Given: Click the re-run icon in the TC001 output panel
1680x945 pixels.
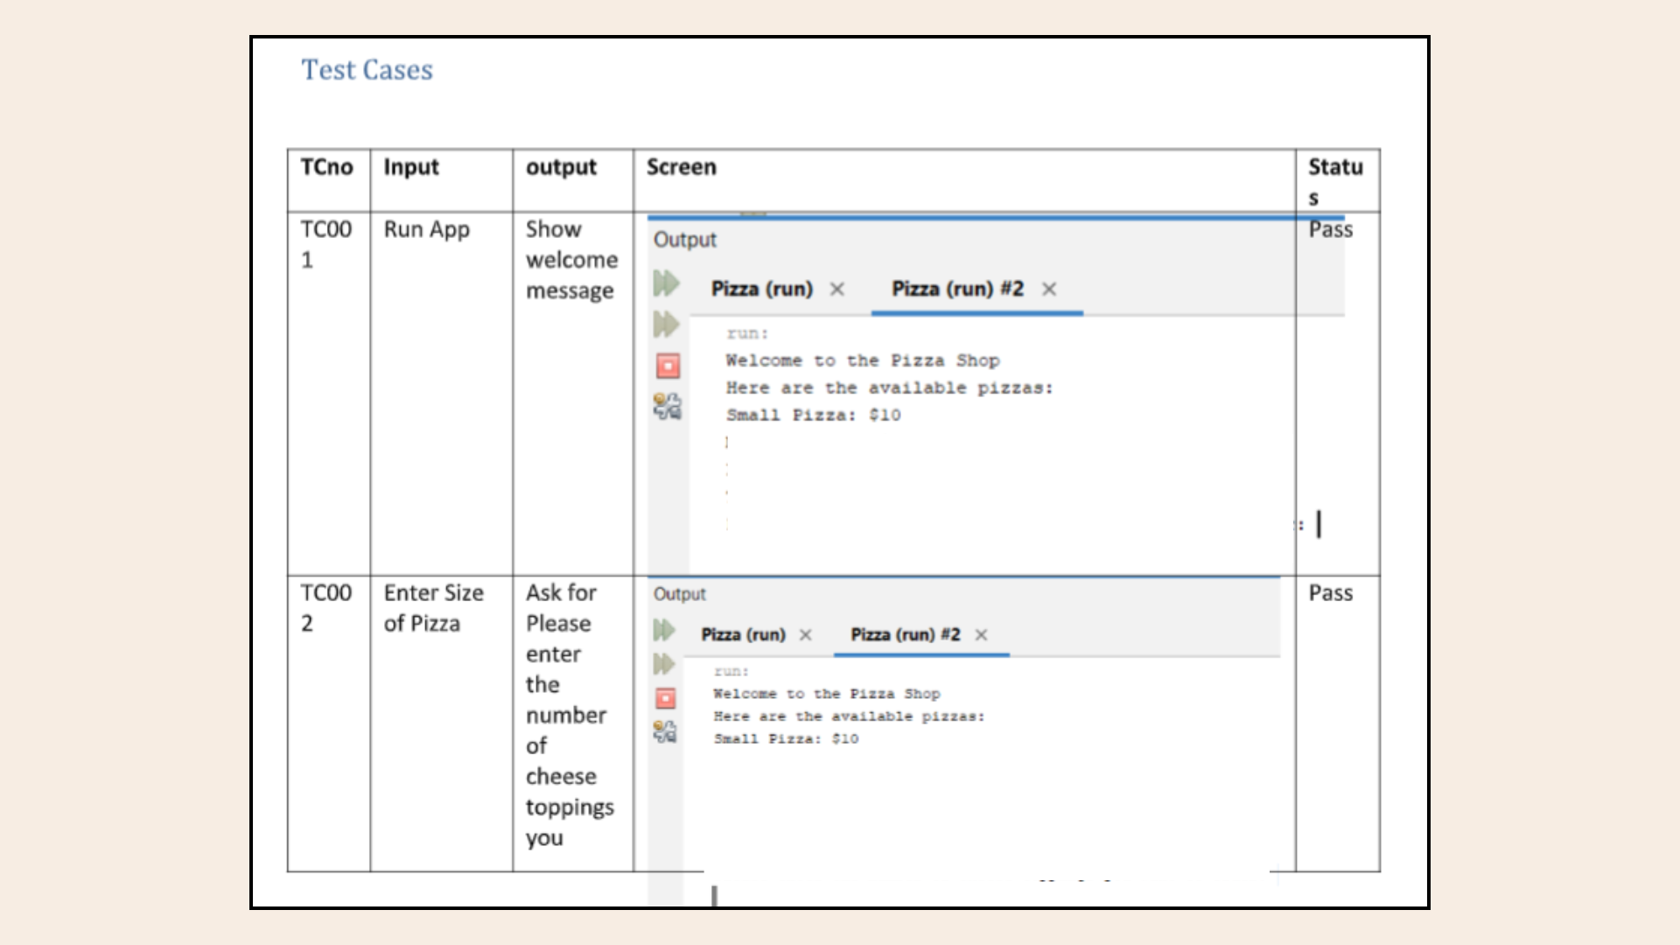Looking at the screenshot, I should tap(666, 283).
